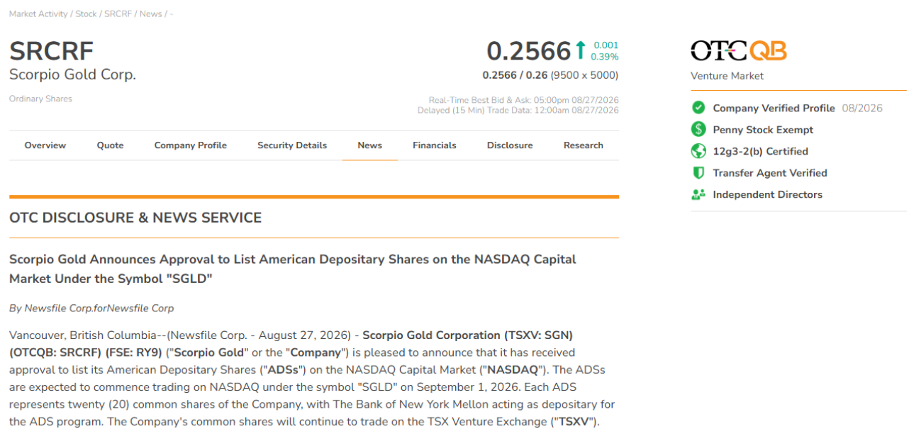Click the green Company Verified Profile checkmark icon

pos(698,108)
